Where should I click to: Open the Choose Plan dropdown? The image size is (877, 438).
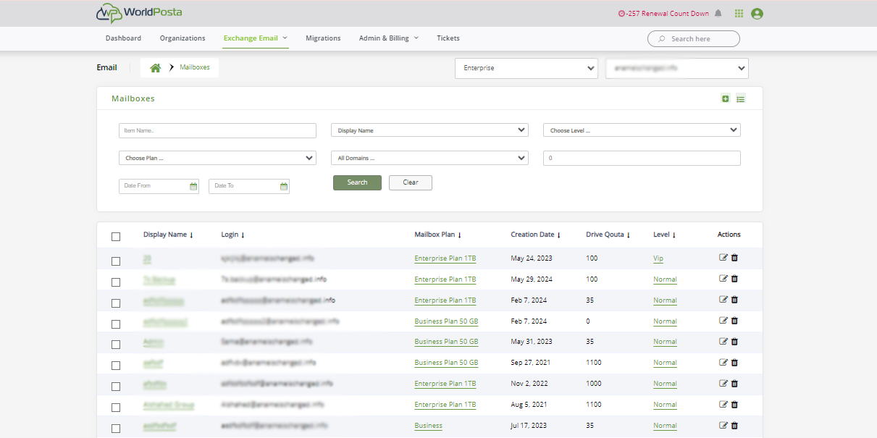217,158
